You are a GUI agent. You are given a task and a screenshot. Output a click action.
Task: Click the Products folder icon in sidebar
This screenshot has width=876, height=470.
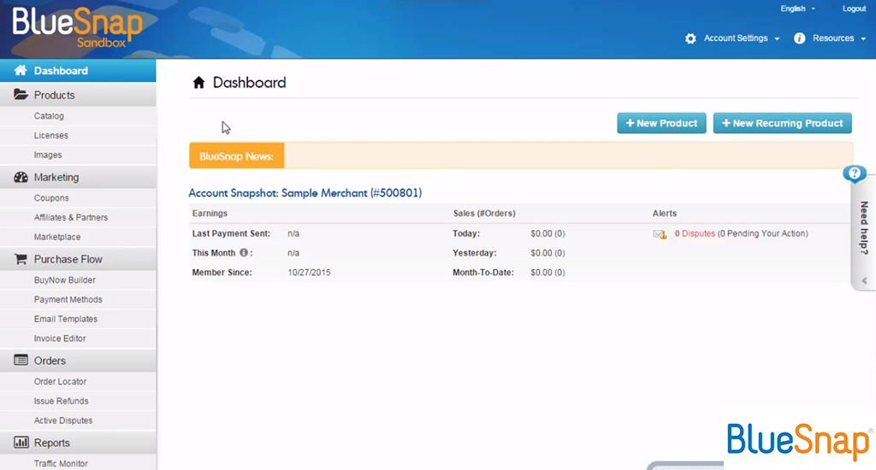pyautogui.click(x=21, y=95)
